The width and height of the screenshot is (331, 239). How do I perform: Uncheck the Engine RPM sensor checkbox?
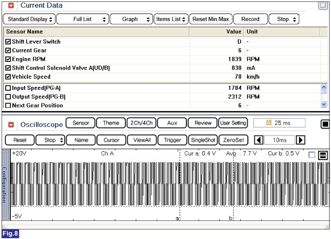8,59
